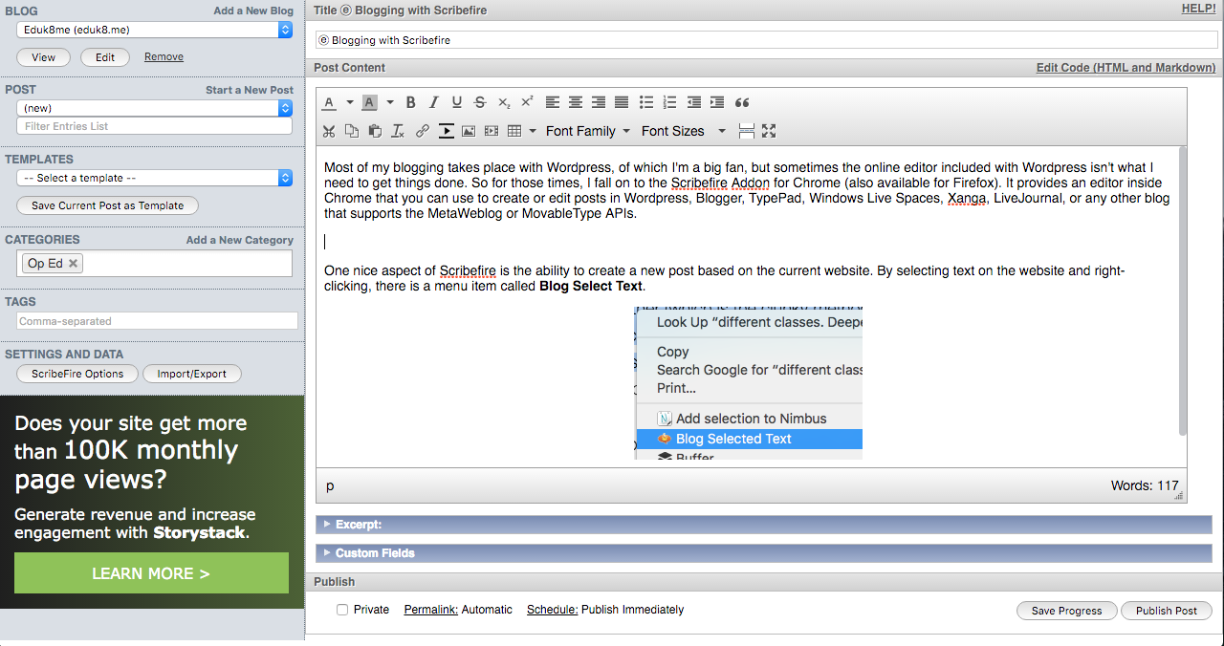
Task: Click the background highlight color button
Action: [369, 102]
